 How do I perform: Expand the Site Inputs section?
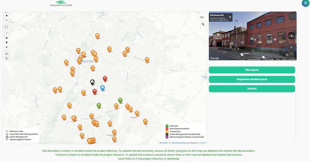[252, 70]
